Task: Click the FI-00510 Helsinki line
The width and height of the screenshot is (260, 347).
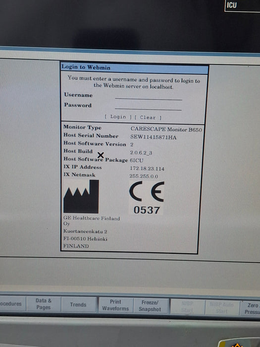Action: [85, 239]
